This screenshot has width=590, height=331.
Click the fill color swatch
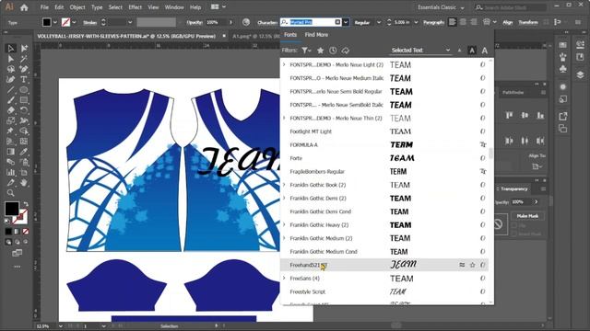point(47,22)
